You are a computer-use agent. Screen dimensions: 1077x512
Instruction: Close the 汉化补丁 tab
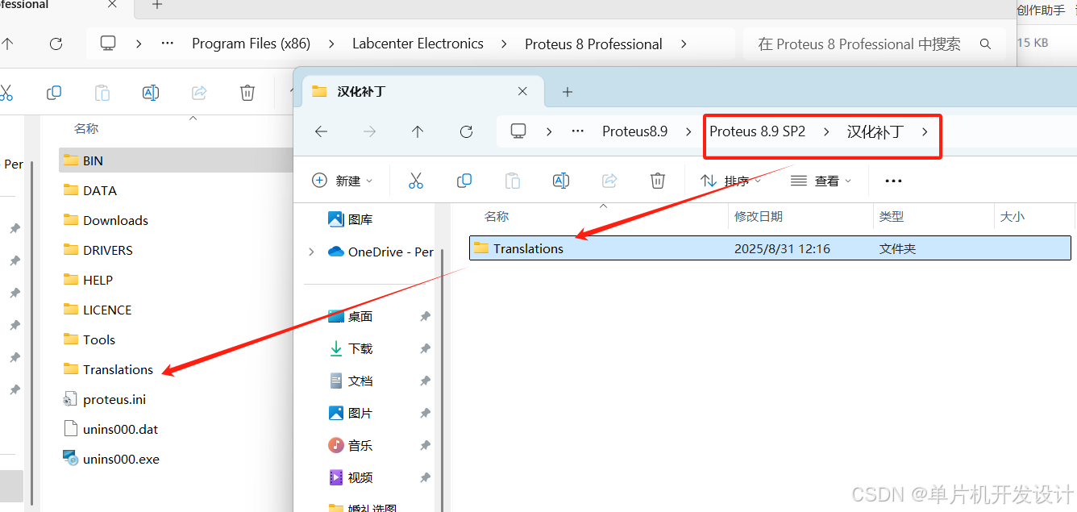click(x=523, y=91)
